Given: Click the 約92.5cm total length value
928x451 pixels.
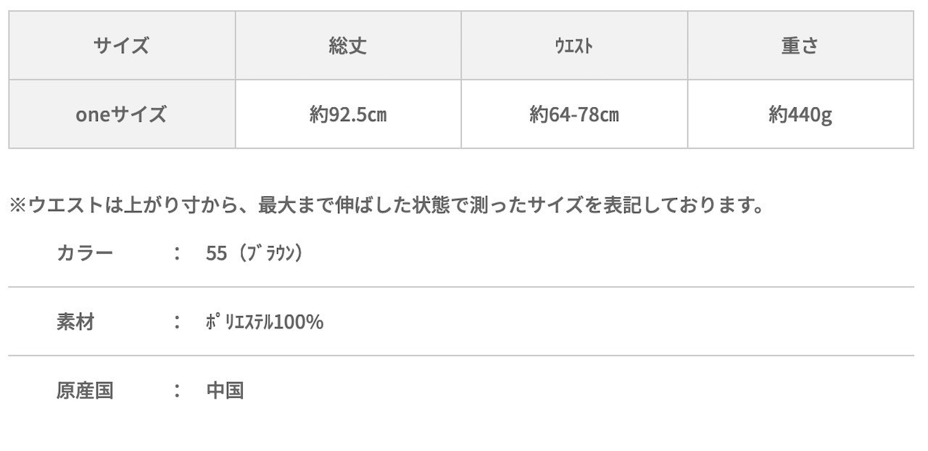Looking at the screenshot, I should (348, 115).
